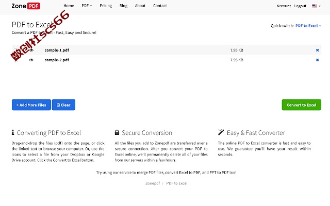Remove sample-1.pdf using the blue X

click(x=318, y=50)
